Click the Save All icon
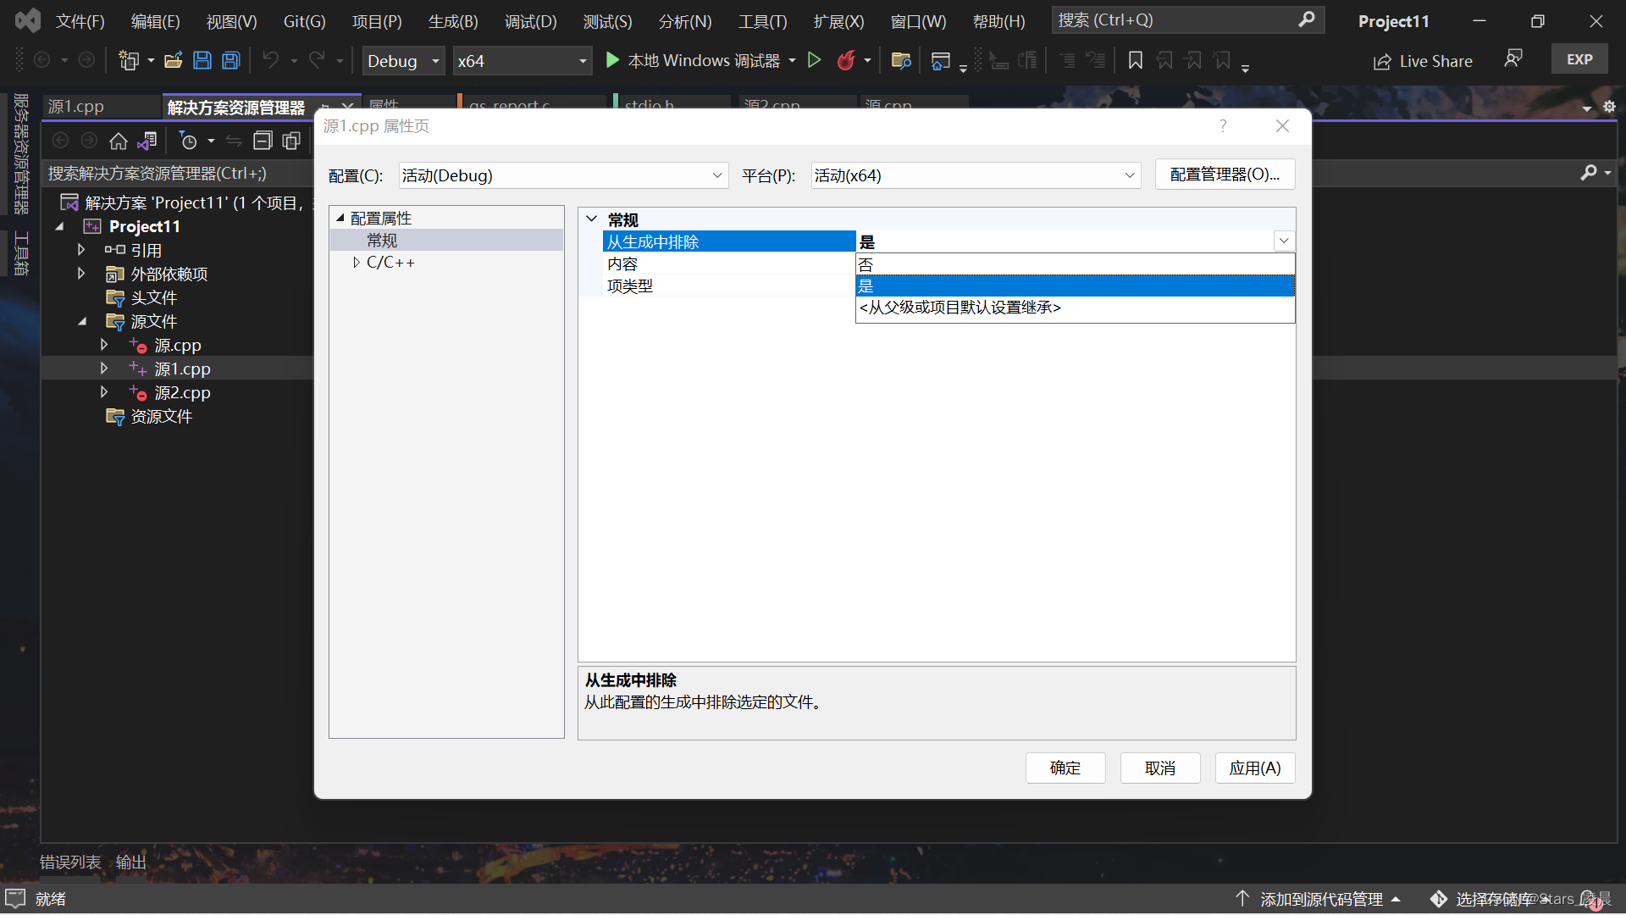Screen dimensions: 1626x915 (x=230, y=59)
